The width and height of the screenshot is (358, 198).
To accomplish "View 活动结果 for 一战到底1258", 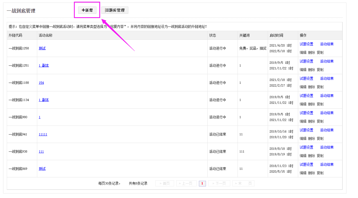I will click(x=327, y=44).
